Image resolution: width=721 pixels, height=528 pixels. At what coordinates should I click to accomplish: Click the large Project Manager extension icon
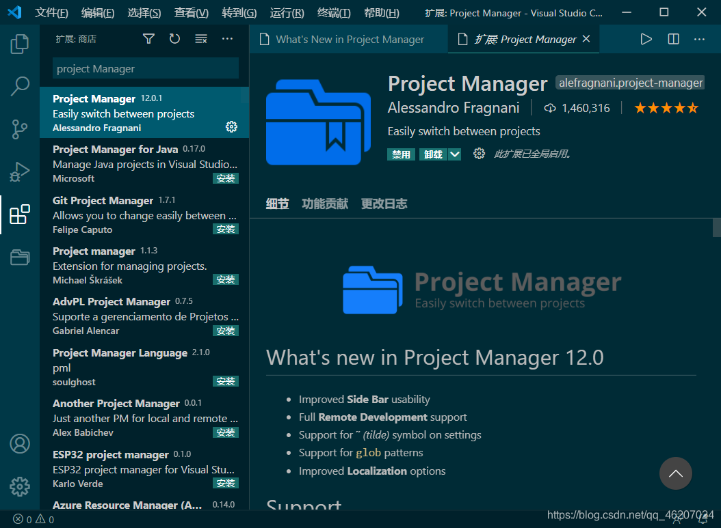(318, 122)
